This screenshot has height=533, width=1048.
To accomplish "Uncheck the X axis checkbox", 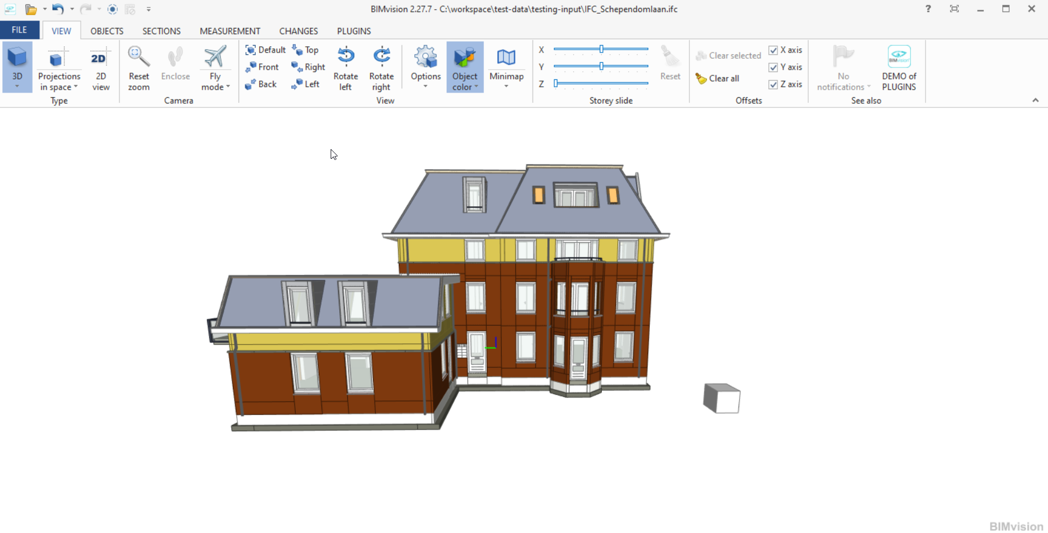I will 773,50.
